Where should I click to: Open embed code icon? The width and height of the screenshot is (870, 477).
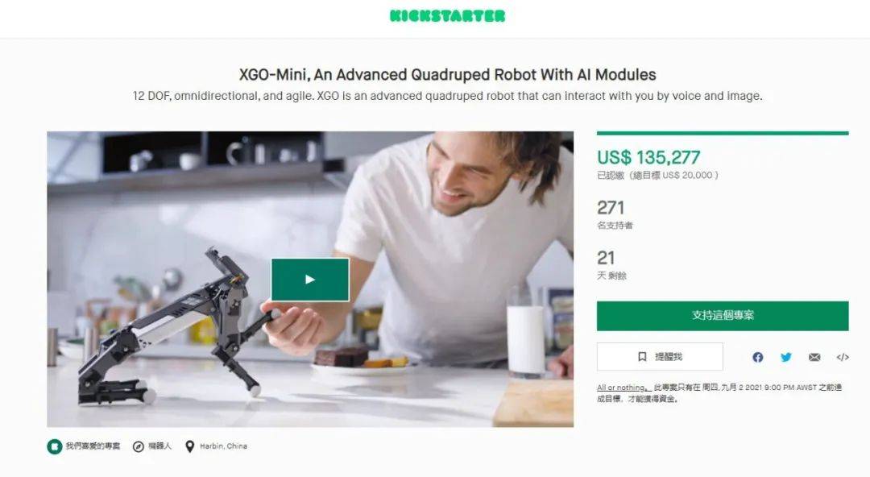[843, 357]
